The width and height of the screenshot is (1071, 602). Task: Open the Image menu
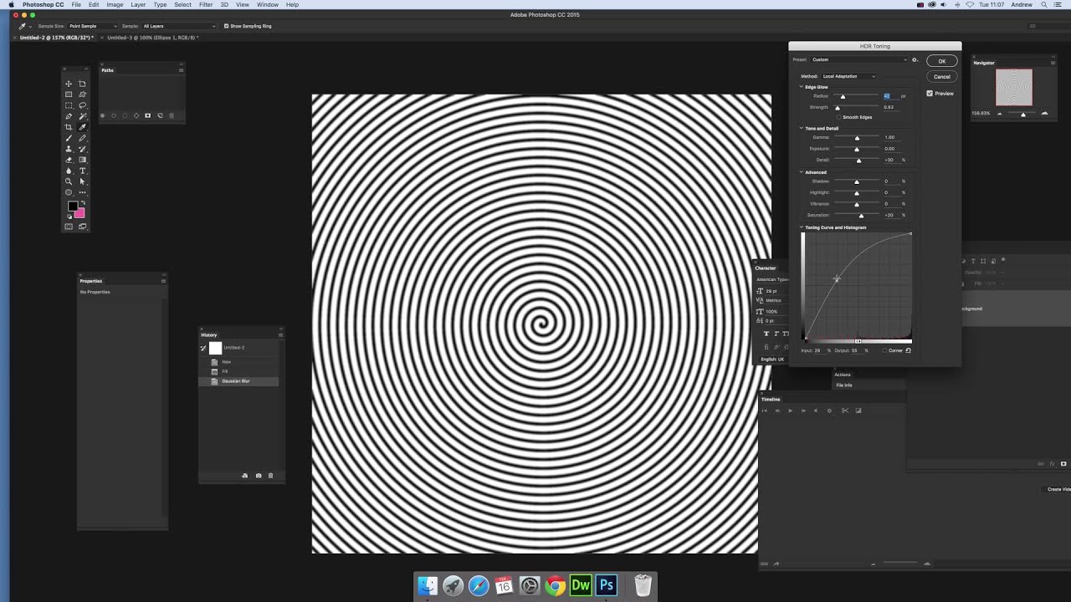(115, 5)
